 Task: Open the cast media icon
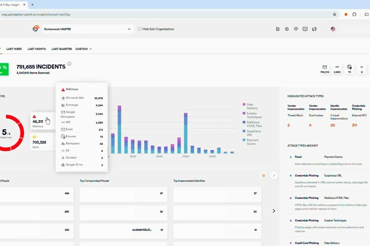366,14
